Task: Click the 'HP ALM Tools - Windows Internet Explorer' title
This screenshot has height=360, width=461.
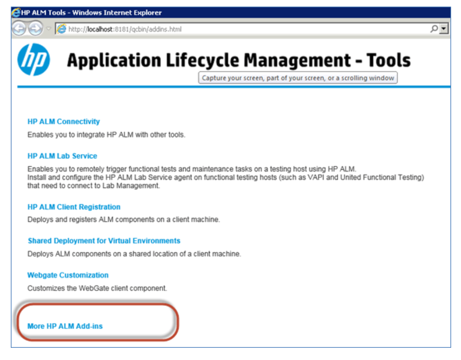Action: click(x=91, y=13)
